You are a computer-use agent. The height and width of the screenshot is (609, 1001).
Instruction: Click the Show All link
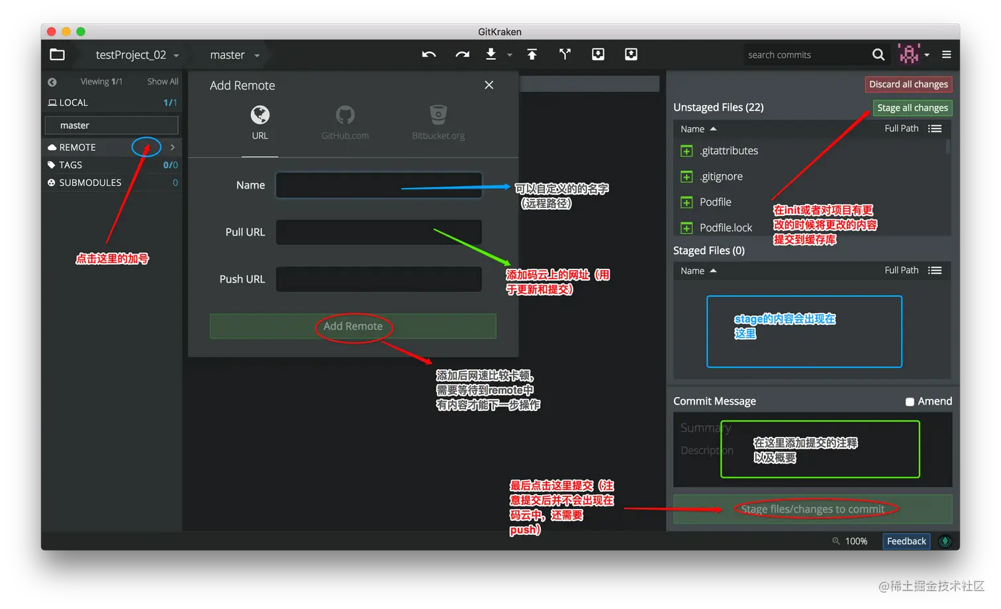coord(162,81)
